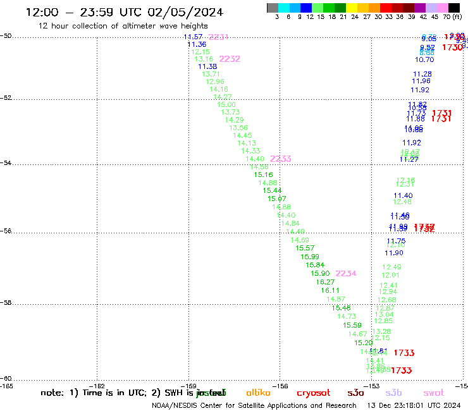Click the red 'cryosat' satellite legend label
The image size is (468, 411).
[314, 393]
